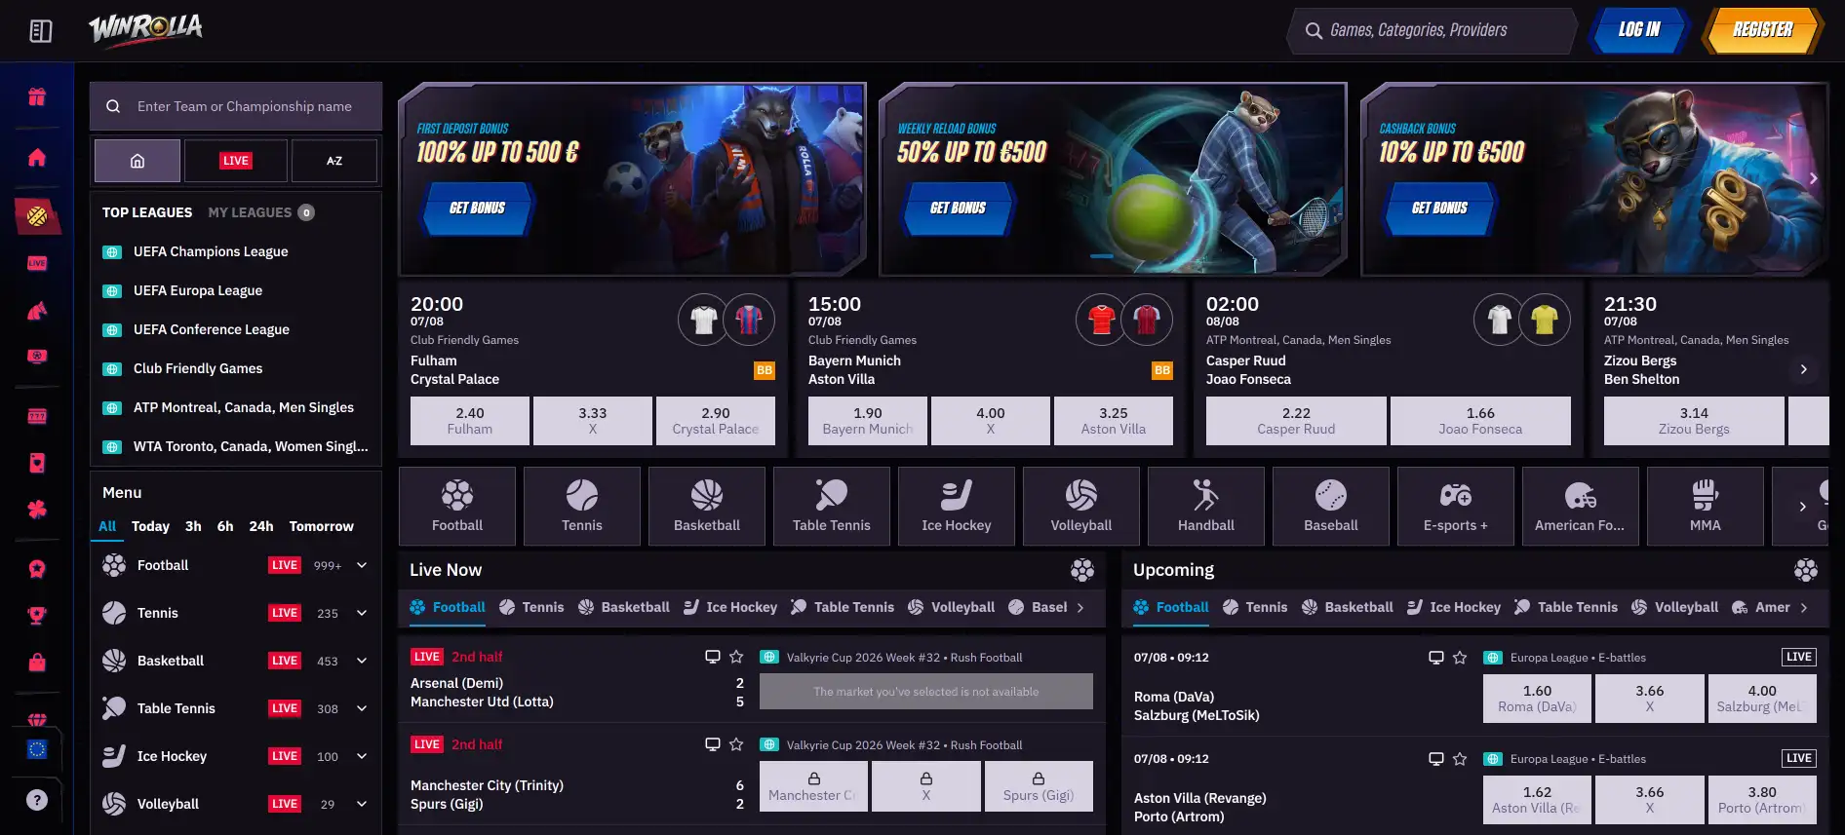This screenshot has width=1845, height=835.
Task: Select the Ice Hockey tab under Upcoming
Action: pos(1454,607)
